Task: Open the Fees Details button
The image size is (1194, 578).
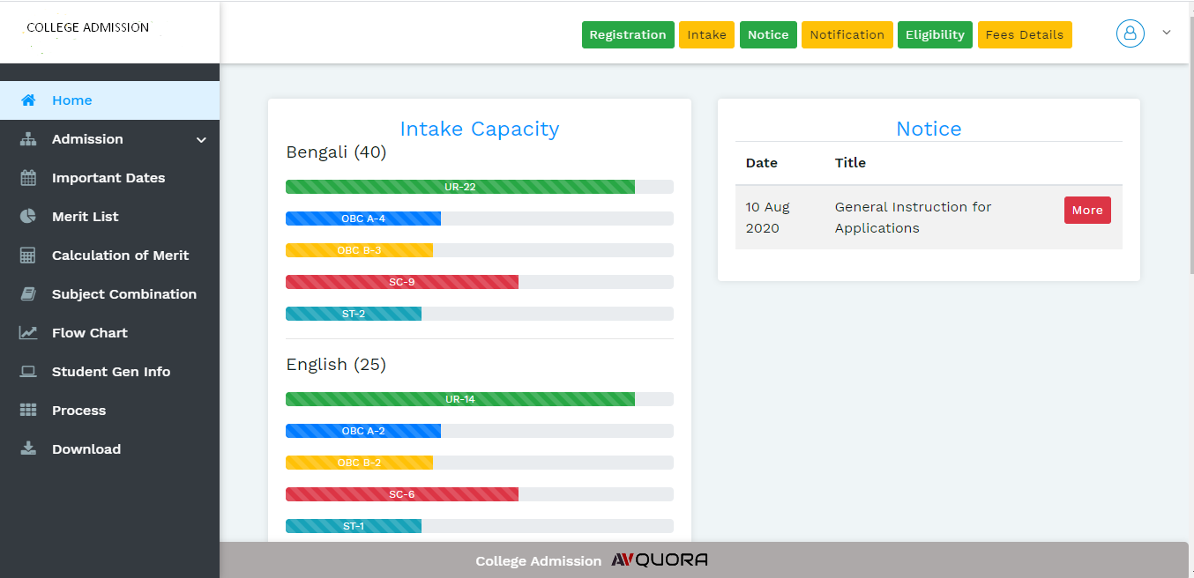Action: 1024,35
